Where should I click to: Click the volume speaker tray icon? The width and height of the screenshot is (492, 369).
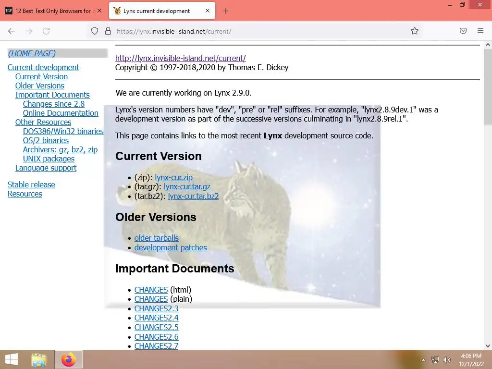[x=446, y=359]
